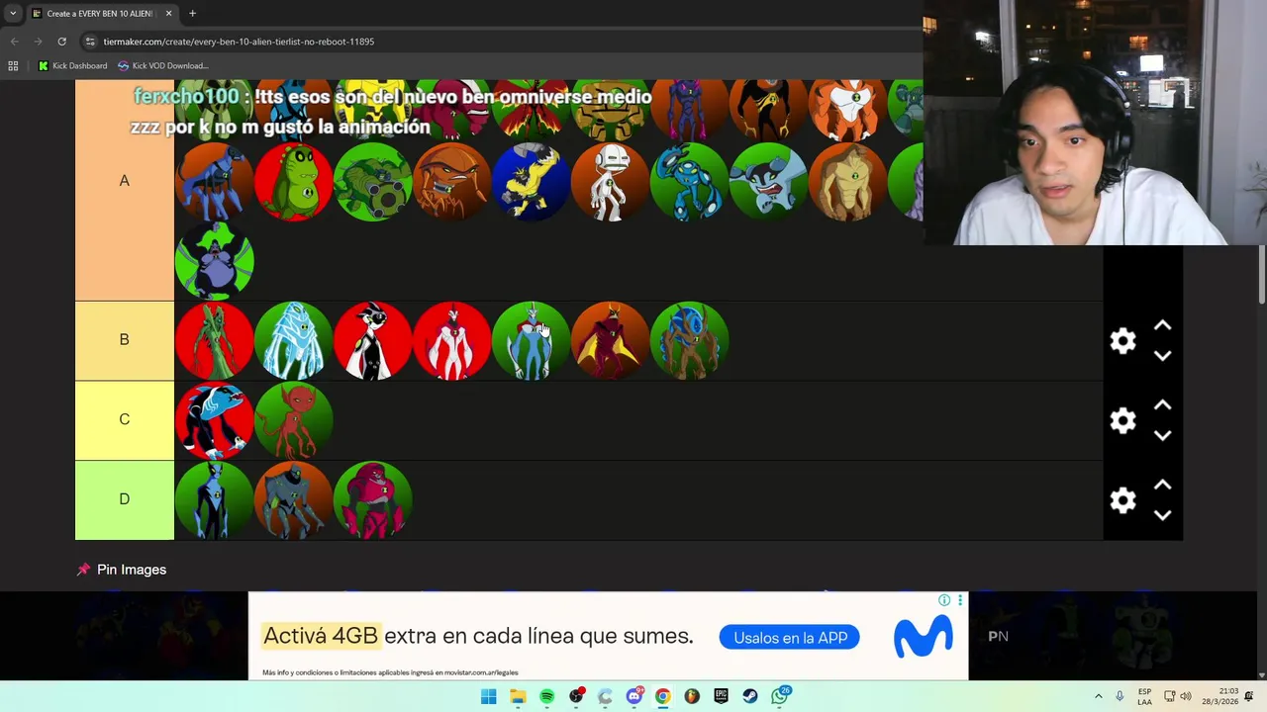Open the ad options three-dot icon
Image resolution: width=1267 pixels, height=712 pixels.
point(959,600)
